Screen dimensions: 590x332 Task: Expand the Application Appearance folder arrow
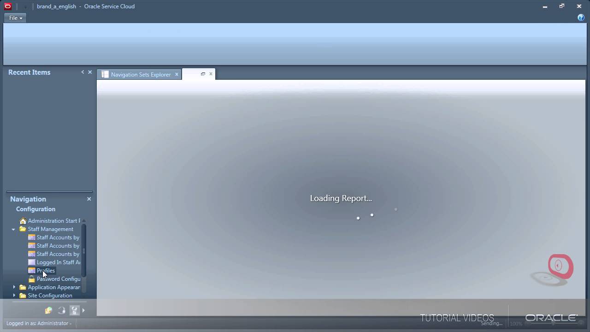click(x=14, y=287)
